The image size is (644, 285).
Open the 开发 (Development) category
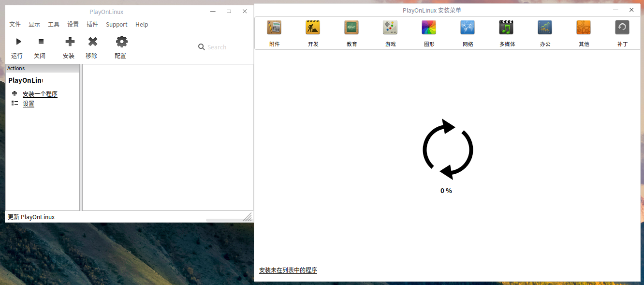313,33
